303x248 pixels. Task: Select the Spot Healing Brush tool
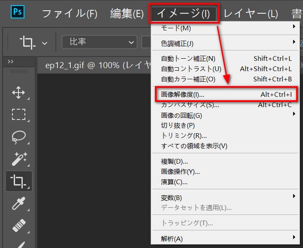(x=18, y=226)
